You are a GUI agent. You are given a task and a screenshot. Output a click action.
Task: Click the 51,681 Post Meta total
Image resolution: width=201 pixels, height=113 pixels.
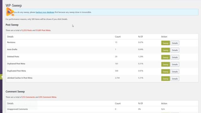click(x=43, y=30)
